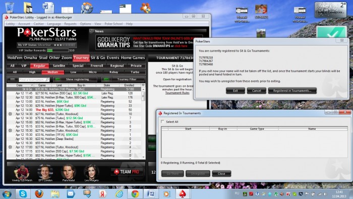353x199 pixels.
Task: Switch to the Home Games tab
Action: 133,58
